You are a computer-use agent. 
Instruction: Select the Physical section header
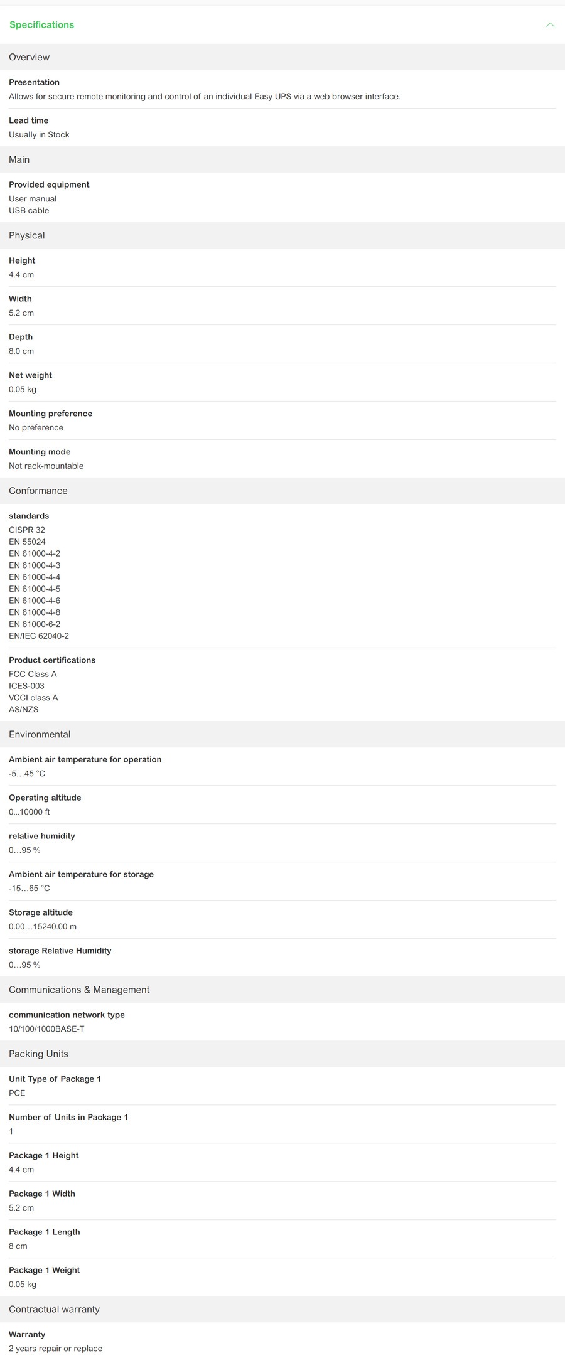click(27, 235)
